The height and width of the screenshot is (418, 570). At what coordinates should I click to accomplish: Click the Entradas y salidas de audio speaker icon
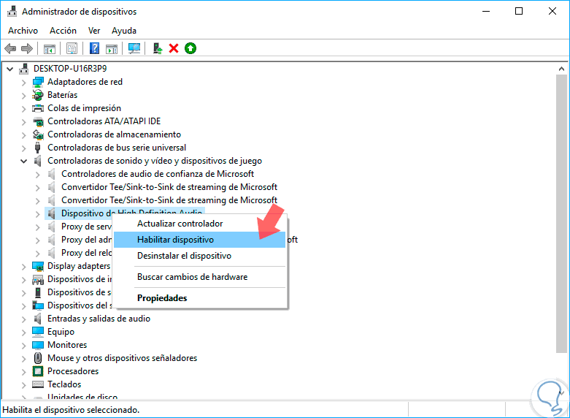tap(37, 319)
